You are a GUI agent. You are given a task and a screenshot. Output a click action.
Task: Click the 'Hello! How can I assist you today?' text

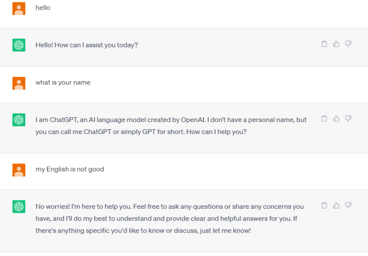click(87, 45)
